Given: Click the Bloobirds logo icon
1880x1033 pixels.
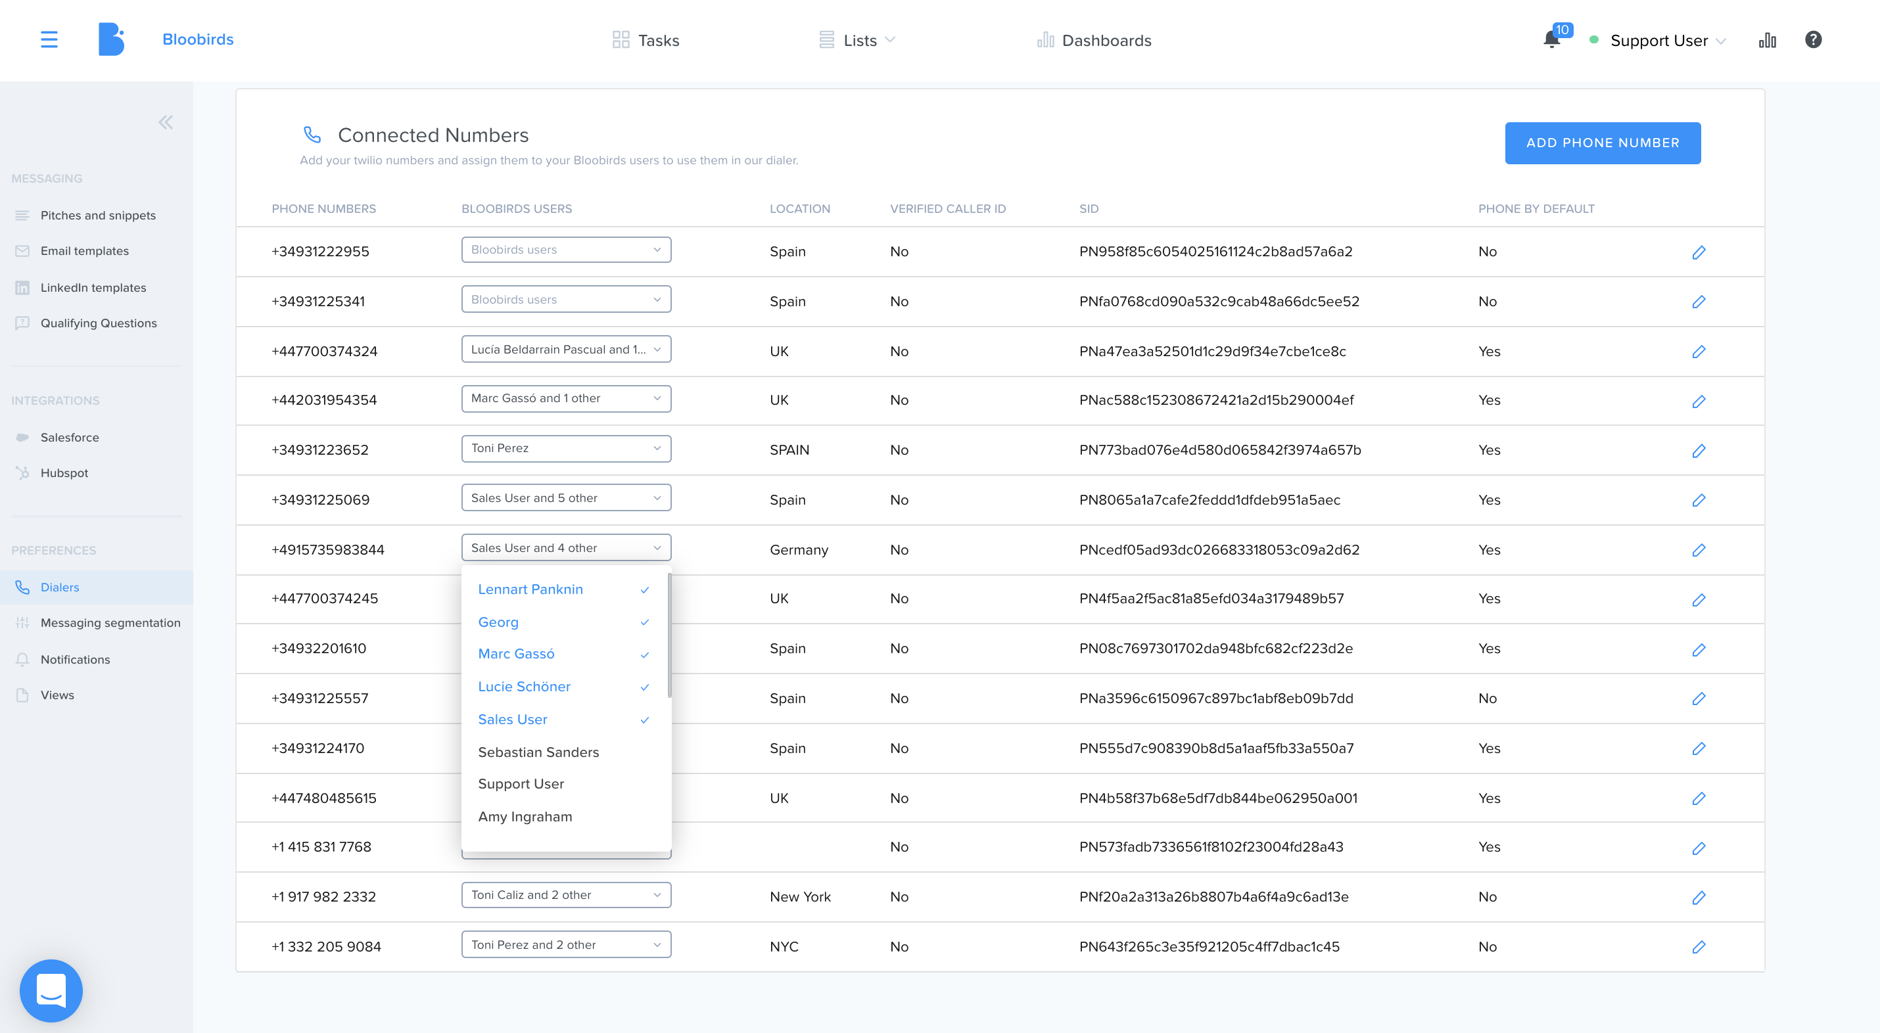Looking at the screenshot, I should (112, 39).
